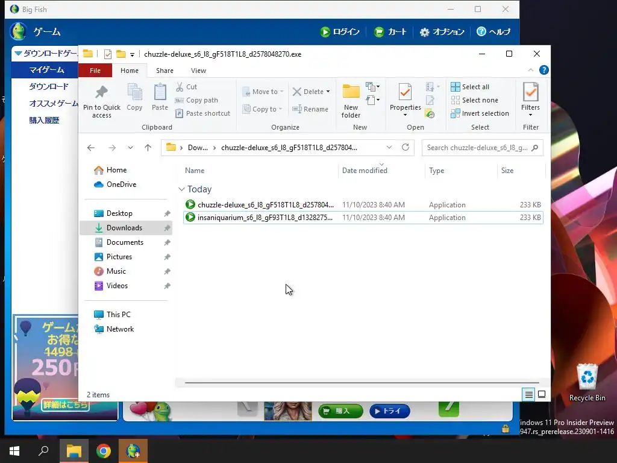
Task: Click Invert selection in ribbon
Action: click(480, 113)
